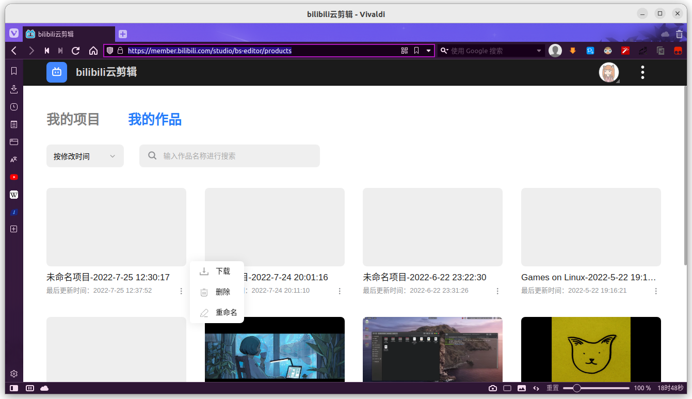Go back to previous page
The height and width of the screenshot is (399, 692).
[x=14, y=51]
